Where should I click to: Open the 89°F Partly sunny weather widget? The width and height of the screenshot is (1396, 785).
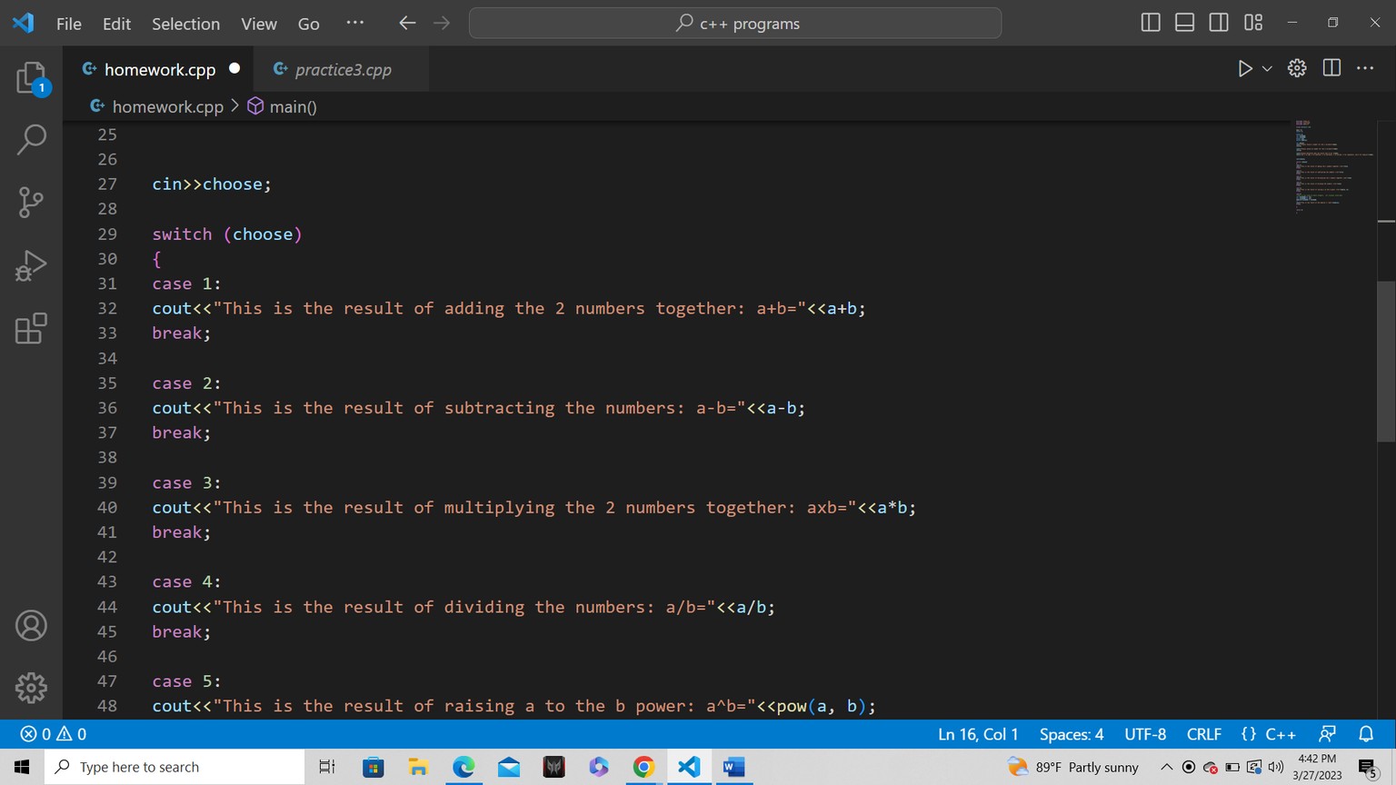pos(1073,767)
